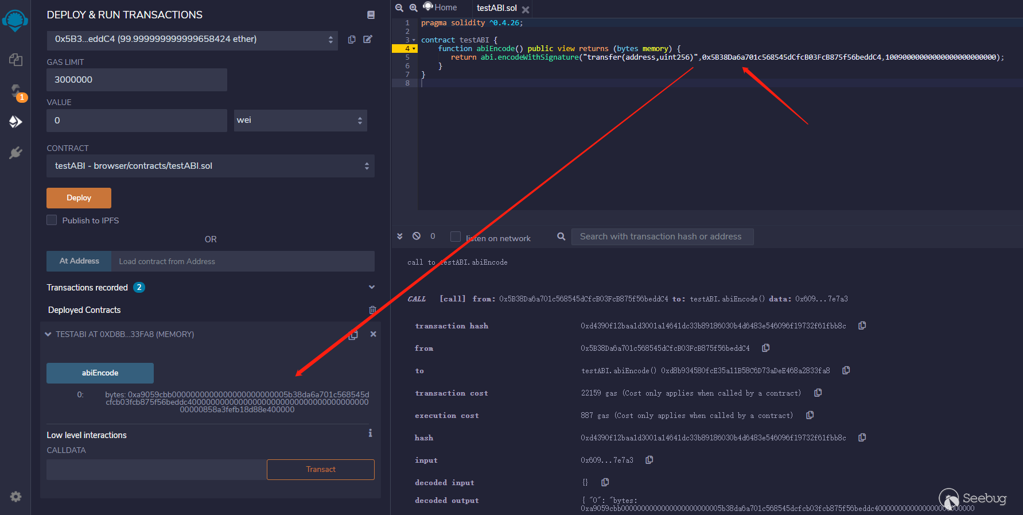Open the Plugin manager plug icon
Viewport: 1023px width, 515px height.
15,153
